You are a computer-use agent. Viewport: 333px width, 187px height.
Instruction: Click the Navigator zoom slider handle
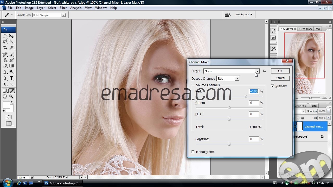(x=310, y=98)
